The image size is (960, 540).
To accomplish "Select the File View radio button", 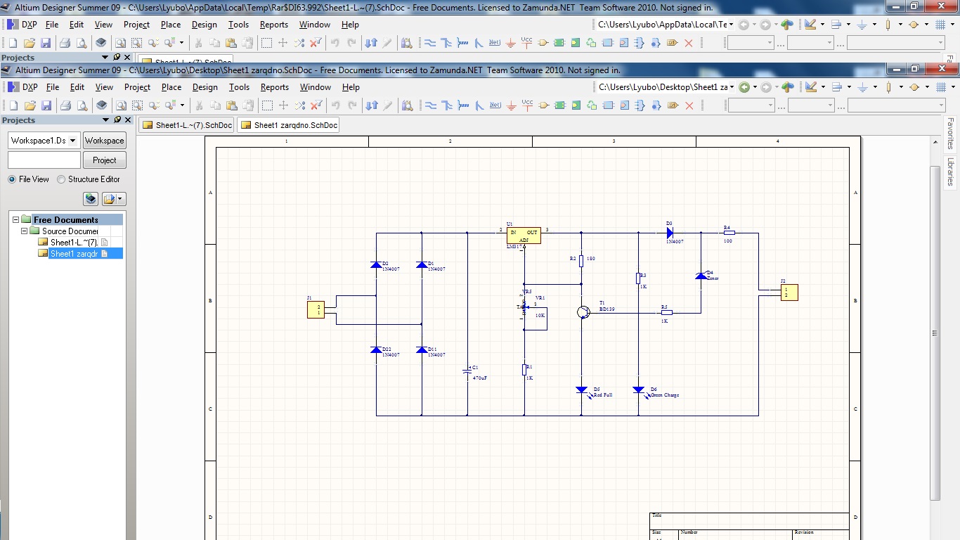I will click(12, 179).
